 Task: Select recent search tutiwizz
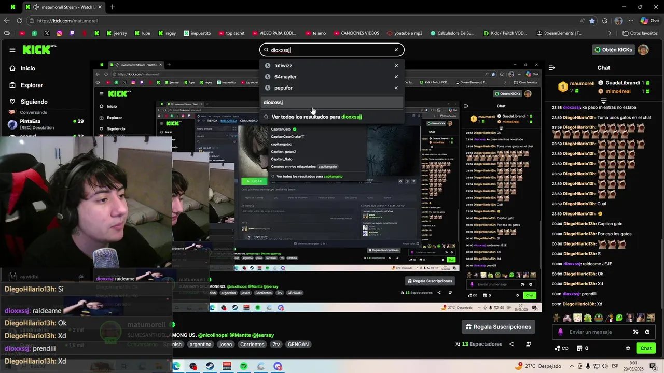(x=283, y=66)
